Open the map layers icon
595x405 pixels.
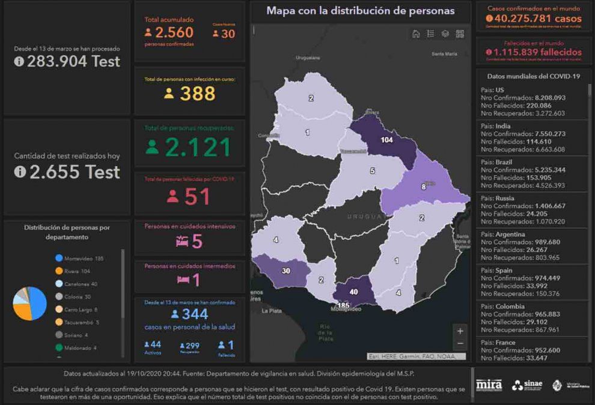click(445, 34)
